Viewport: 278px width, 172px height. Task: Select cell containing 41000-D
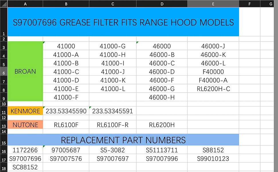66,80
